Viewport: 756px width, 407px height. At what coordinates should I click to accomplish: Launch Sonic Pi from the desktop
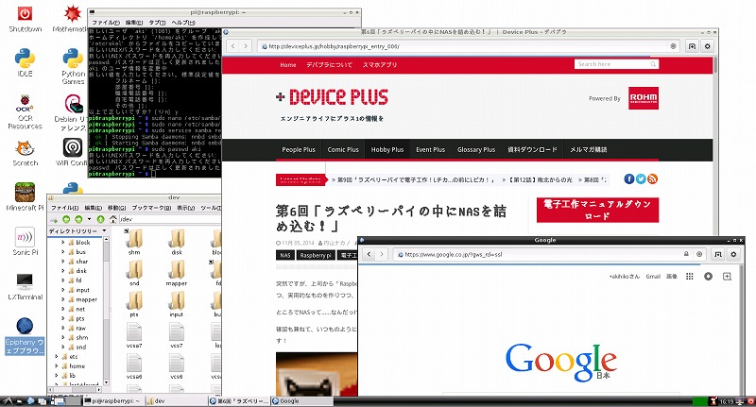25,242
